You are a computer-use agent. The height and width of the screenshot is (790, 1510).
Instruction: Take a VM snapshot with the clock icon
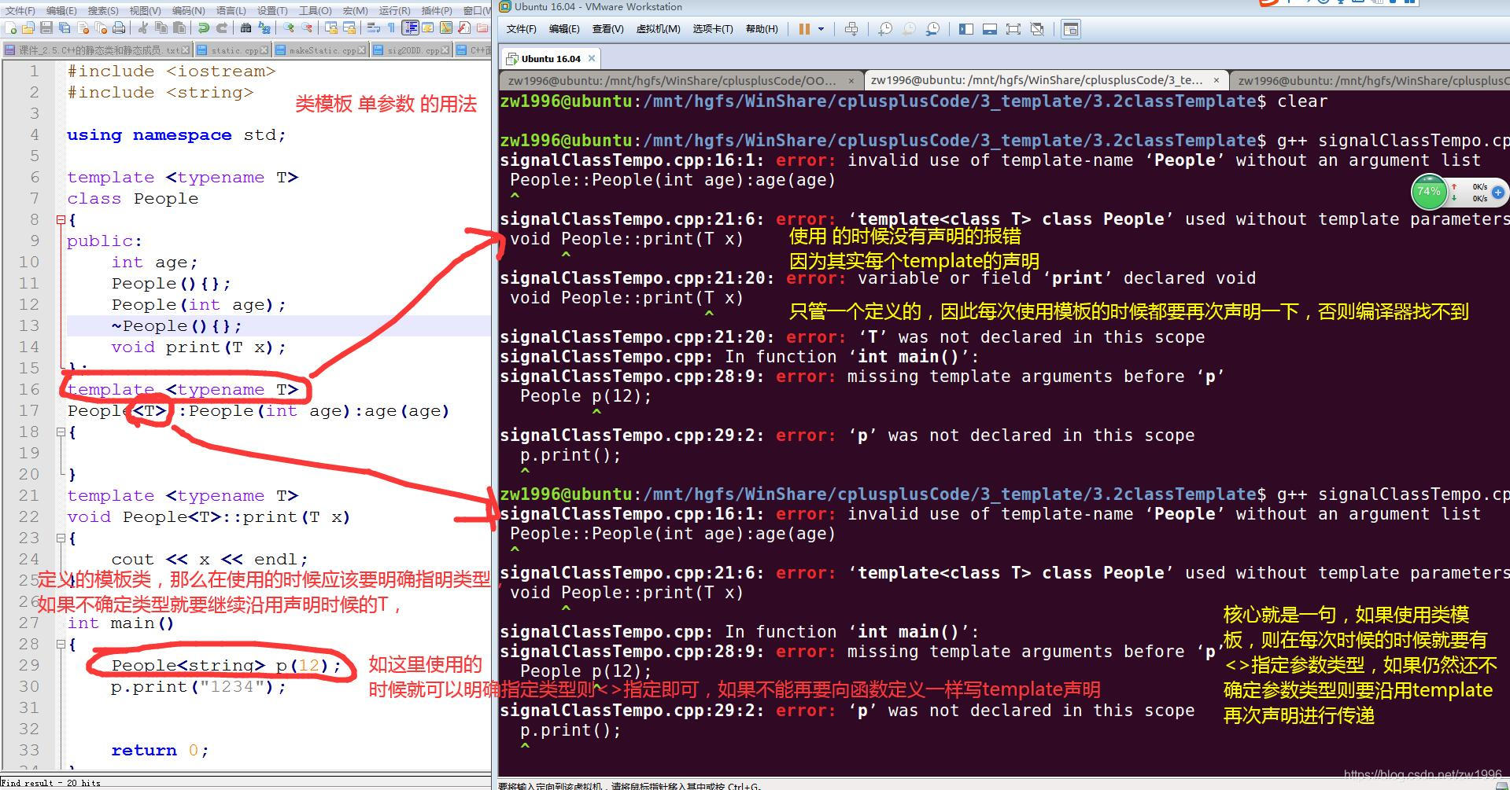(885, 29)
